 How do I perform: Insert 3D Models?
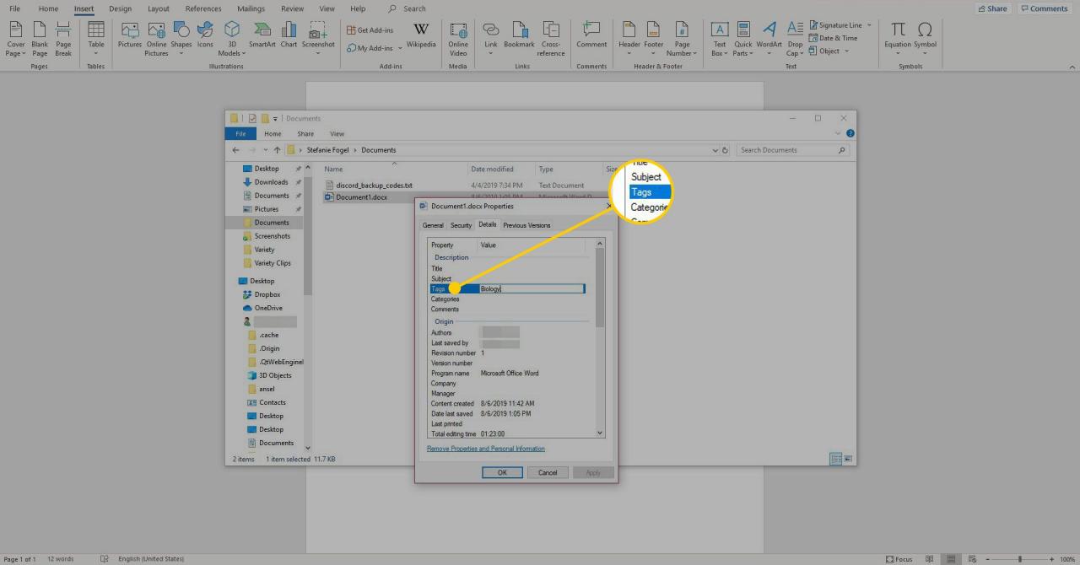tap(232, 40)
